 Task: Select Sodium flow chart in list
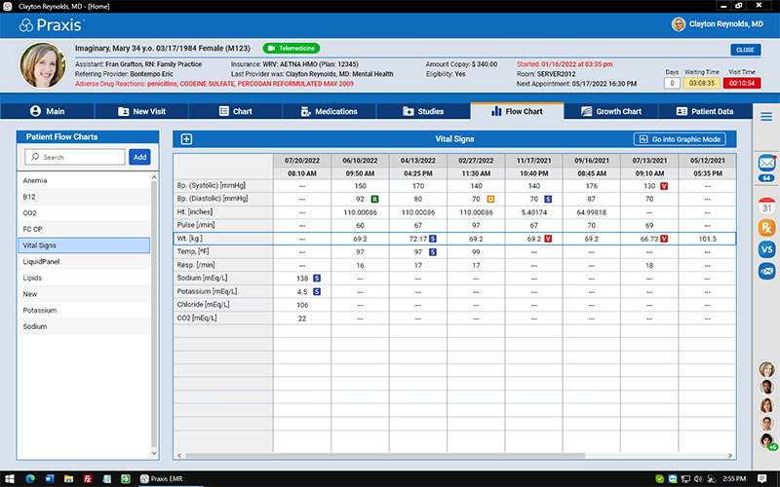pos(84,326)
